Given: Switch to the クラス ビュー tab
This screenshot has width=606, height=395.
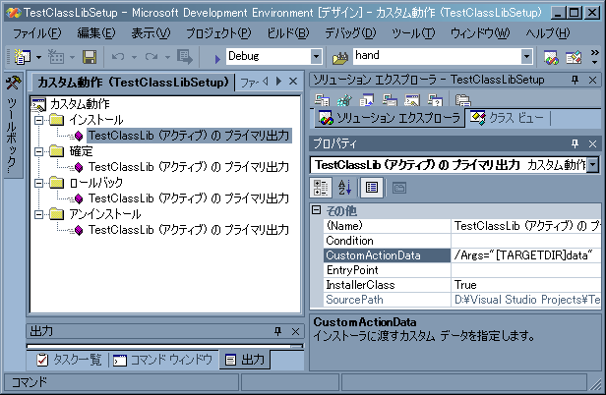Looking at the screenshot, I should 508,118.
